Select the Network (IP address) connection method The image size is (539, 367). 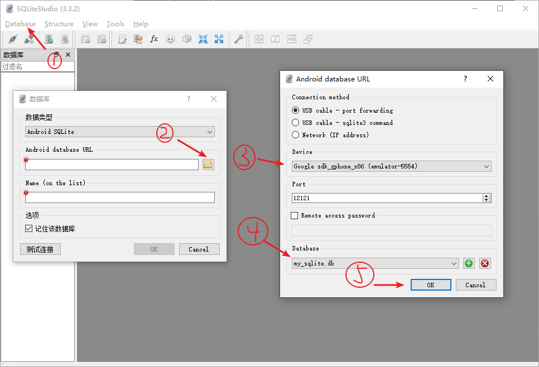click(x=296, y=134)
